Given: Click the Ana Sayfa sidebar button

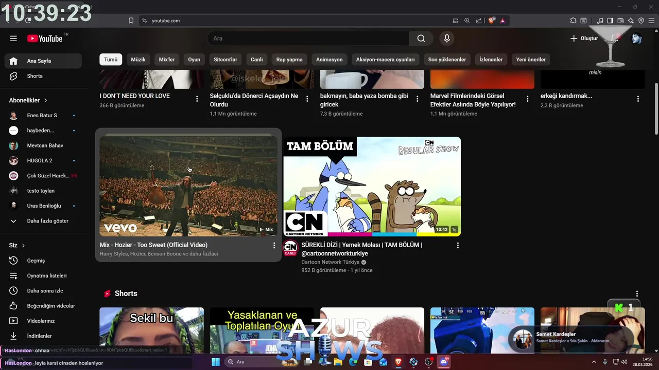Looking at the screenshot, I should pos(43,61).
